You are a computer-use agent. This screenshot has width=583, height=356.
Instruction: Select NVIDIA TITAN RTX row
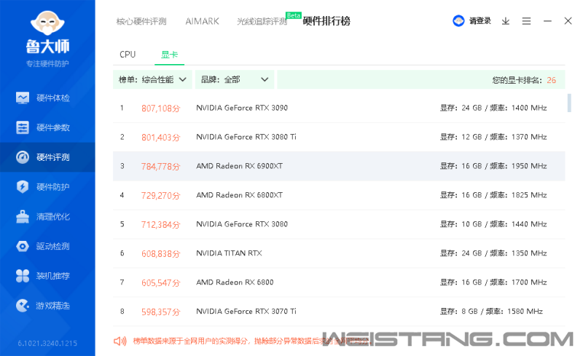339,253
